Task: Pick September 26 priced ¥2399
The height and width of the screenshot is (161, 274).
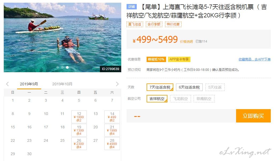Action: click(79, 144)
